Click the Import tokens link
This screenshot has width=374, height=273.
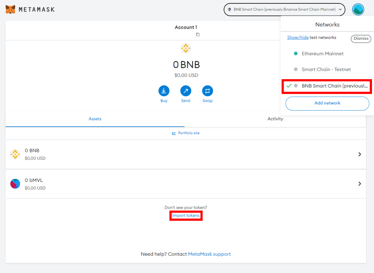click(186, 215)
